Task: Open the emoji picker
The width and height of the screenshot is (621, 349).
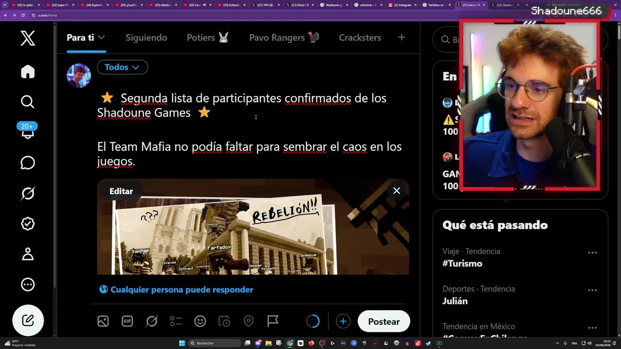Action: point(200,321)
